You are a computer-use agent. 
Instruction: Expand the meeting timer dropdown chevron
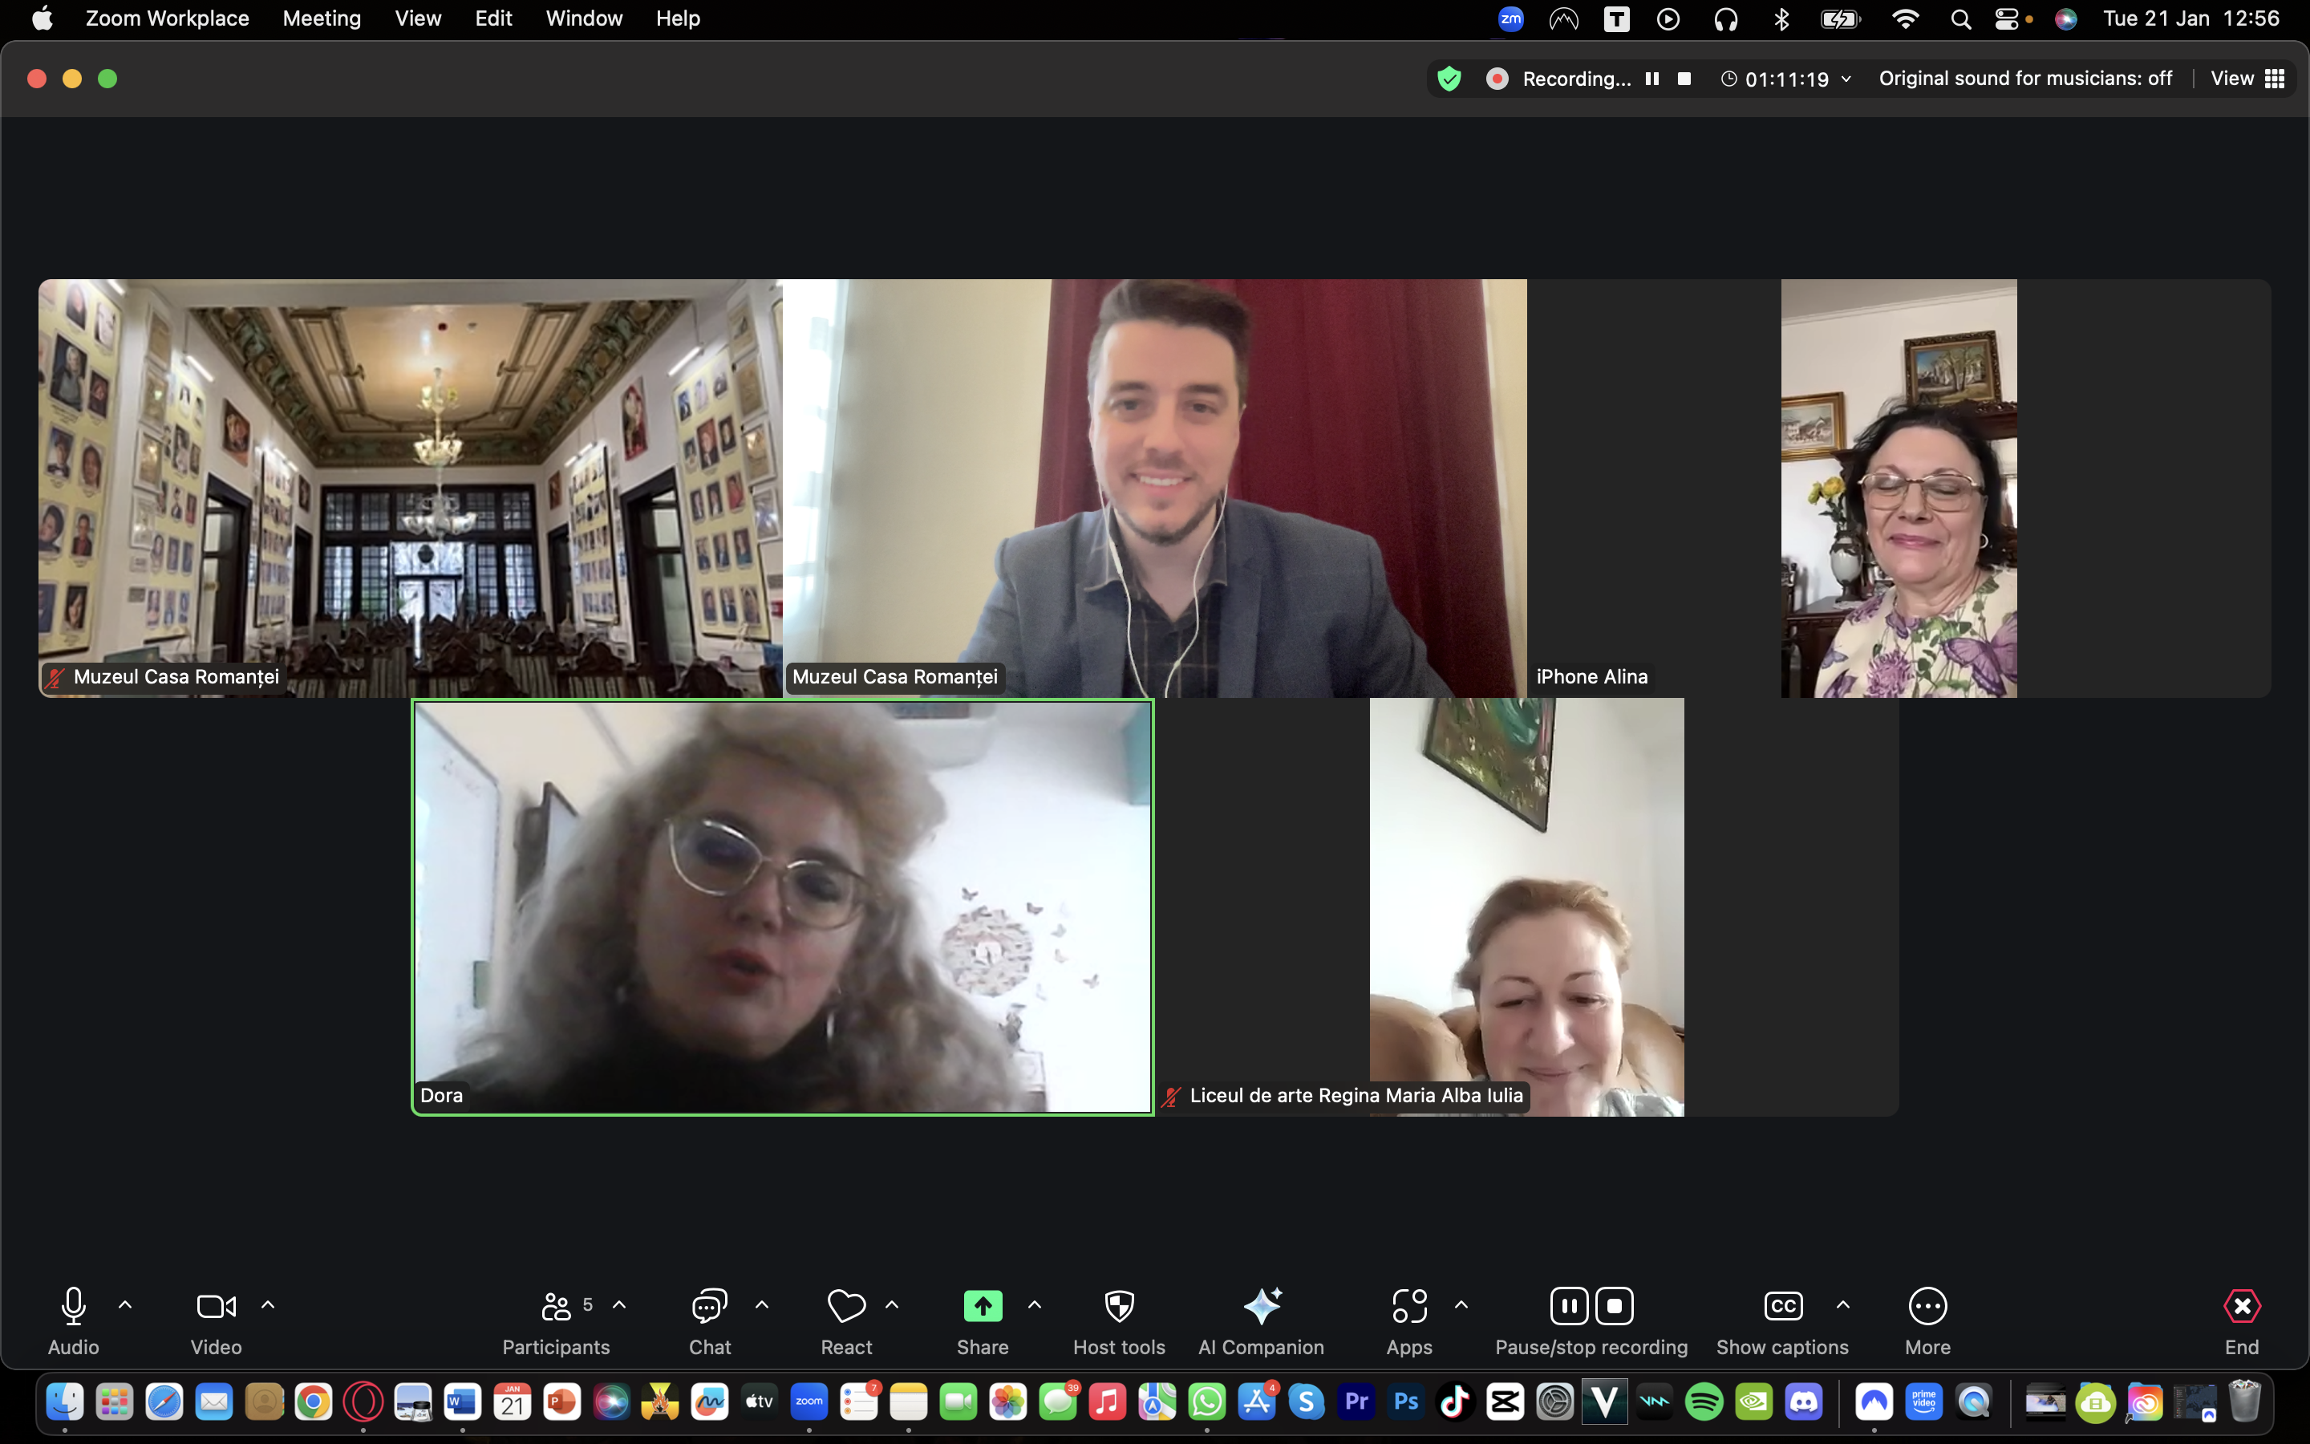pos(1846,79)
